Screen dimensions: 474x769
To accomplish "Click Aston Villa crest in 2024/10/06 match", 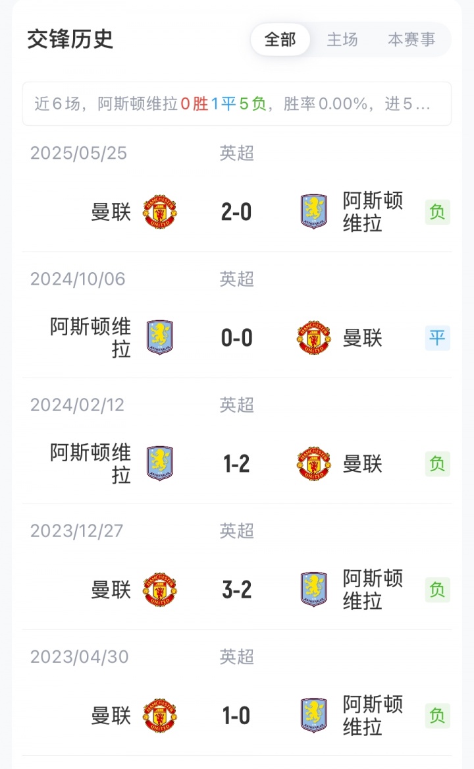I will tap(160, 337).
